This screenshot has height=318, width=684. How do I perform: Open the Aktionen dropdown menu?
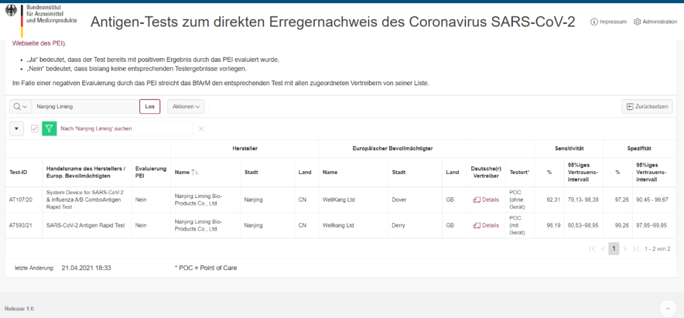pyautogui.click(x=186, y=107)
